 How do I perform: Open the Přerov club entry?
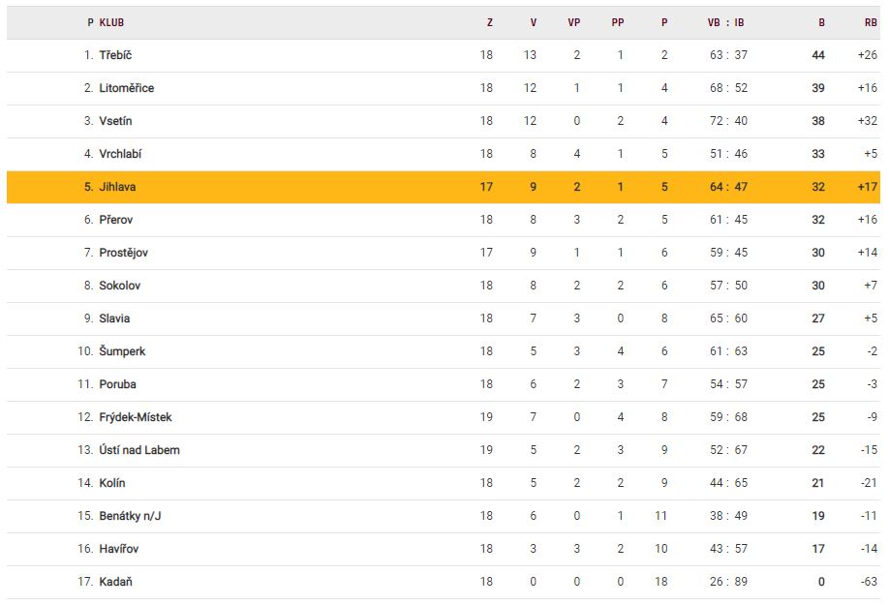click(x=115, y=220)
